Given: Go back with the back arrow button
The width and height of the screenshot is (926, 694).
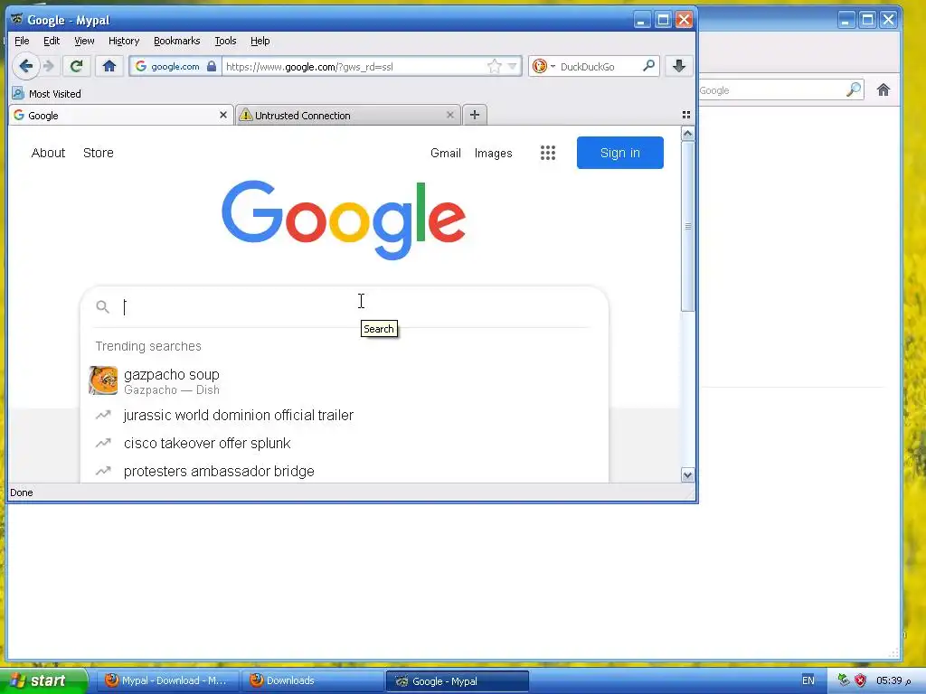Looking at the screenshot, I should pyautogui.click(x=25, y=66).
